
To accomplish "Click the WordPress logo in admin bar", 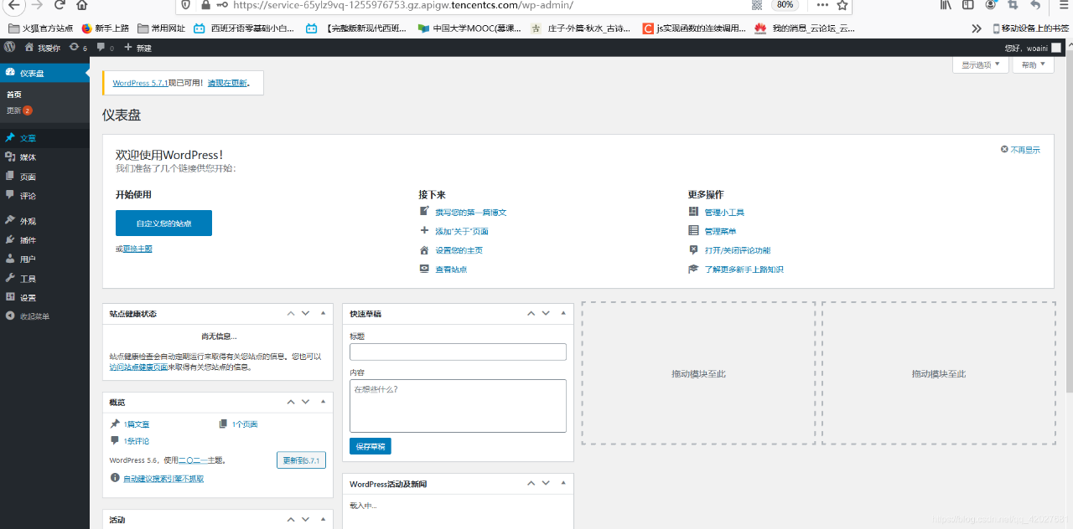I will (9, 48).
